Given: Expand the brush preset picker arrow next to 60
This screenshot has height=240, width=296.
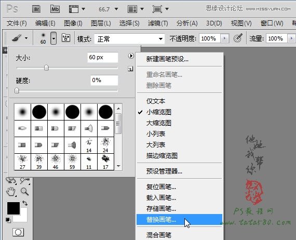Looking at the screenshot, I should point(53,38).
